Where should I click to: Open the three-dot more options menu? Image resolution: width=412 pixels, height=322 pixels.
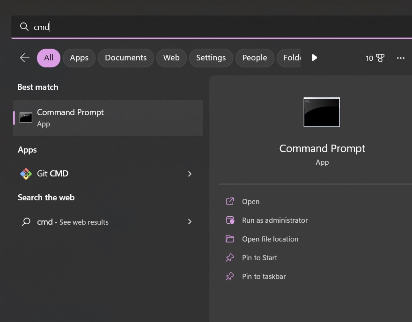click(400, 58)
